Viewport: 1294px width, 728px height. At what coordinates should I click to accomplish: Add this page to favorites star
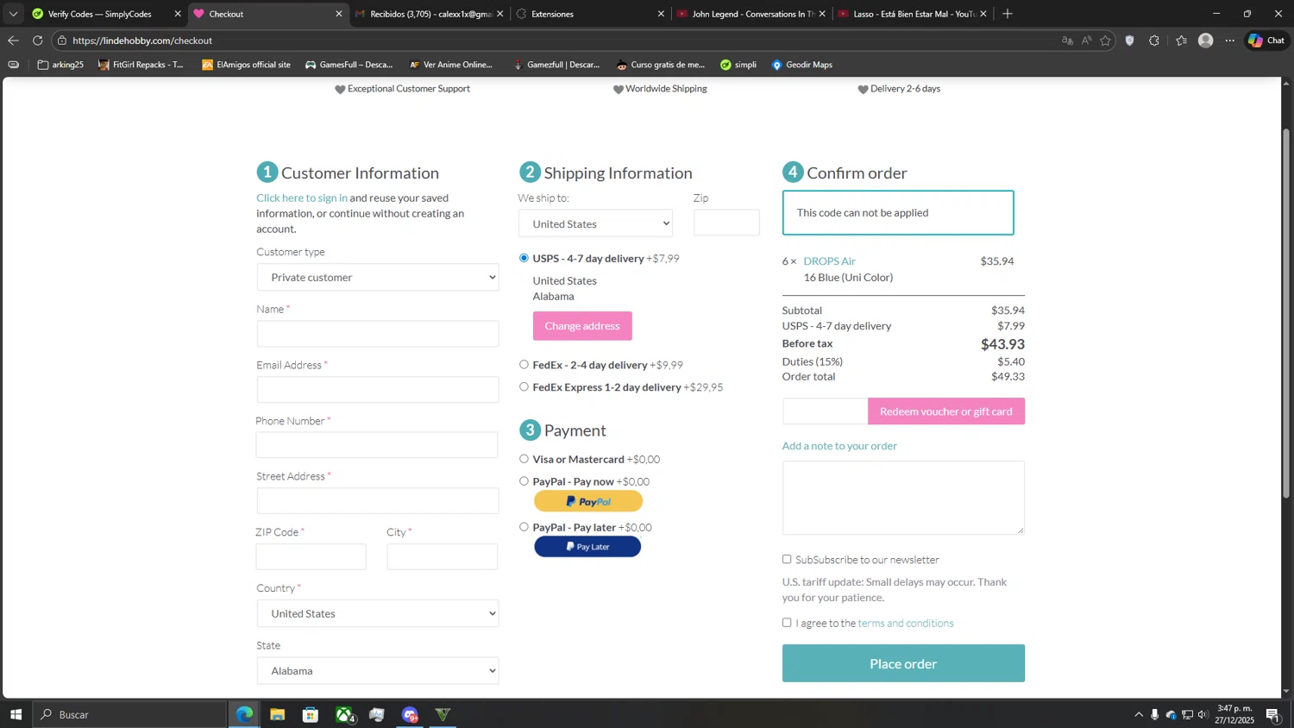pyautogui.click(x=1105, y=41)
